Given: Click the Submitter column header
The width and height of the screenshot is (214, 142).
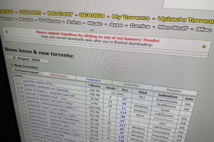Looking at the screenshot, I should point(168,96).
